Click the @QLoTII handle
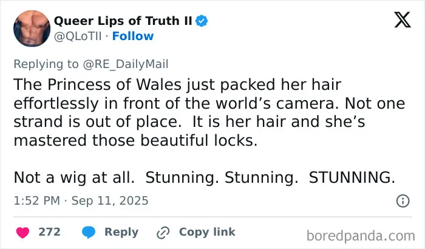Viewport: 425px width, 249px height. tap(78, 36)
